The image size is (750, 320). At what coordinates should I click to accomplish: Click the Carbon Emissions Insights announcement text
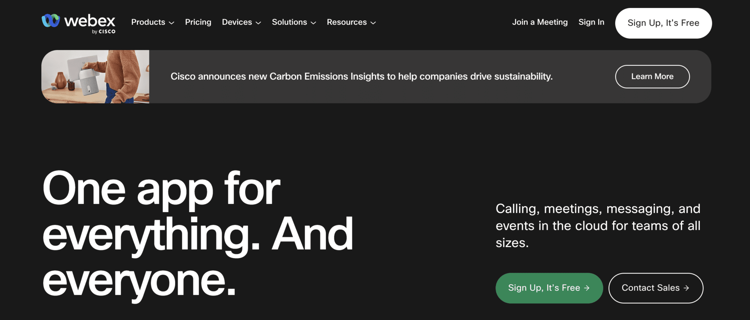361,76
